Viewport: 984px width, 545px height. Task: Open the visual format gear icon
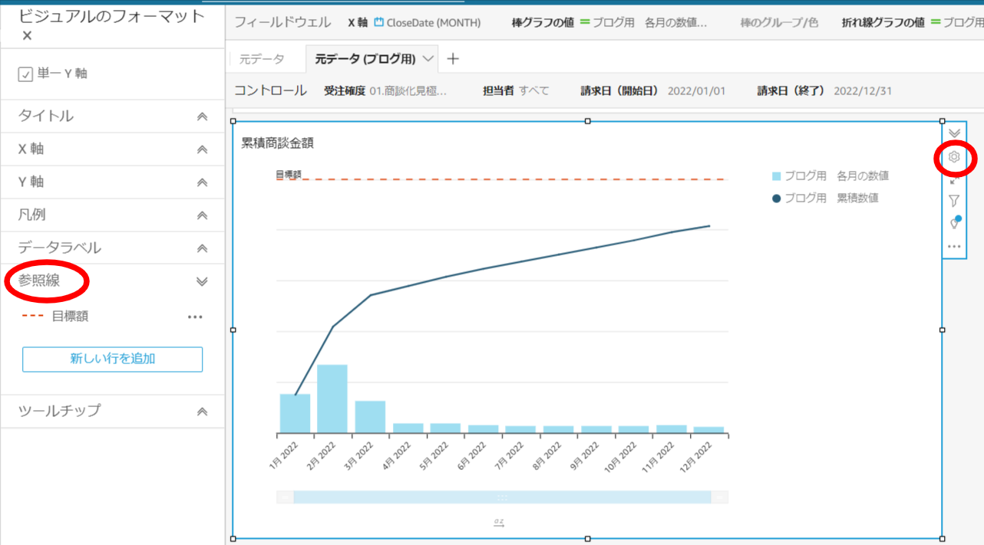point(954,157)
